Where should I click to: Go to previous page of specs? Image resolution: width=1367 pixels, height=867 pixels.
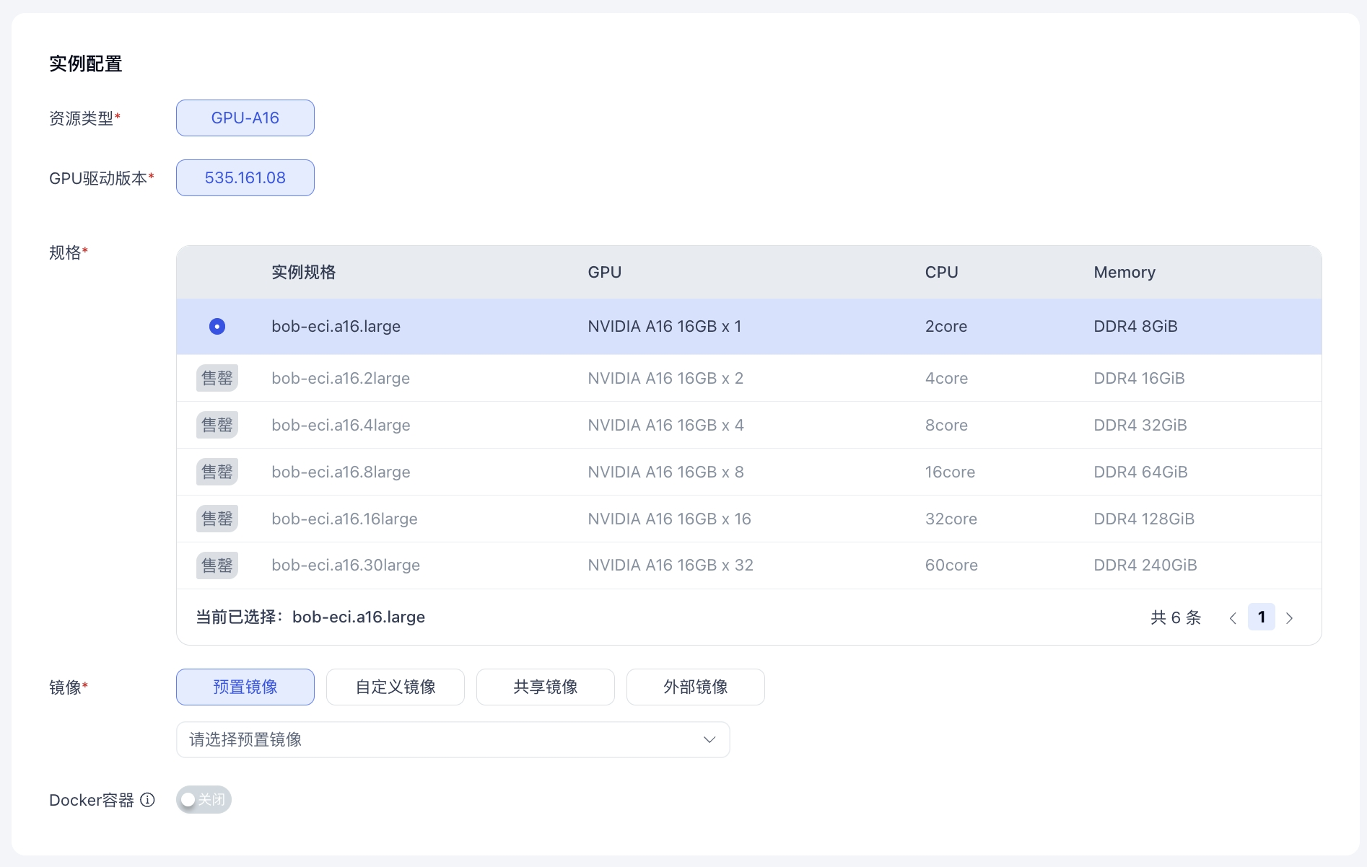1233,618
